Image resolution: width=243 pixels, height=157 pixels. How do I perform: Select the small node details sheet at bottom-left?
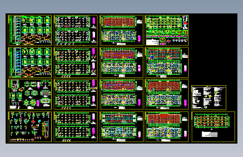[30, 127]
